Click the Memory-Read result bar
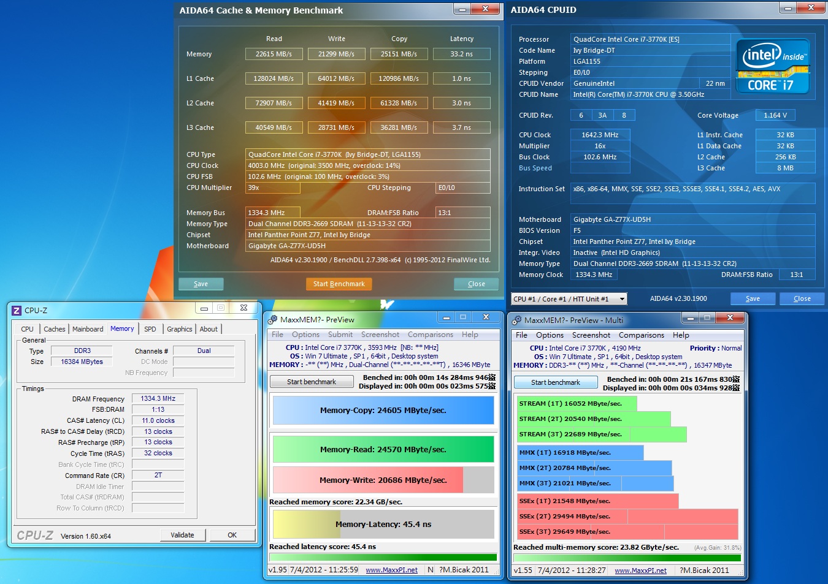The width and height of the screenshot is (828, 584). click(383, 449)
